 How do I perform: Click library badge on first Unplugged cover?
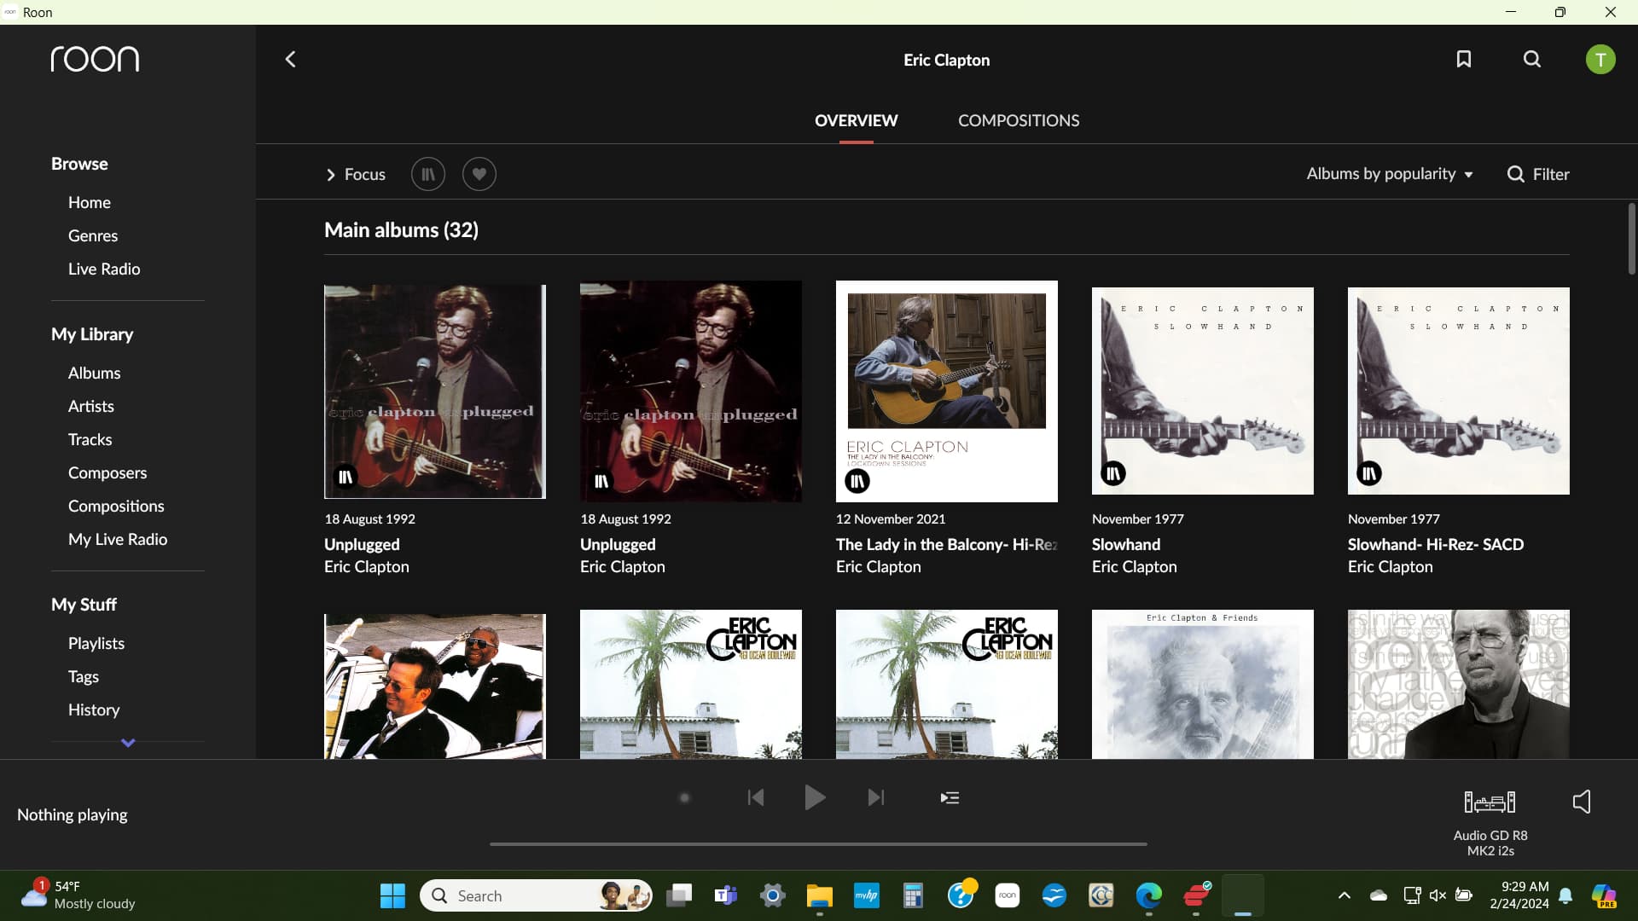pyautogui.click(x=346, y=478)
